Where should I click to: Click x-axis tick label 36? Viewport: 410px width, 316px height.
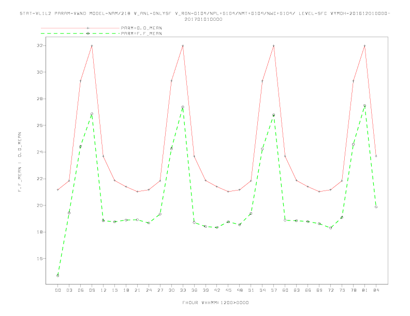(x=194, y=290)
